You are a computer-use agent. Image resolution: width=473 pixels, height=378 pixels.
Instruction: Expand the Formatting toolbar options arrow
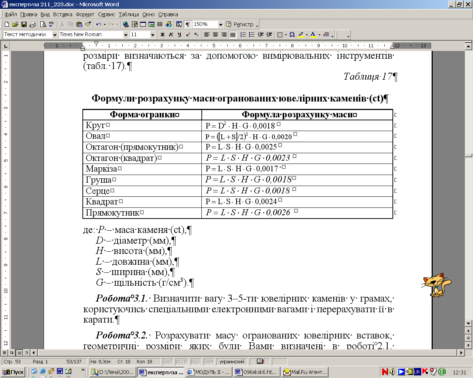coord(332,35)
